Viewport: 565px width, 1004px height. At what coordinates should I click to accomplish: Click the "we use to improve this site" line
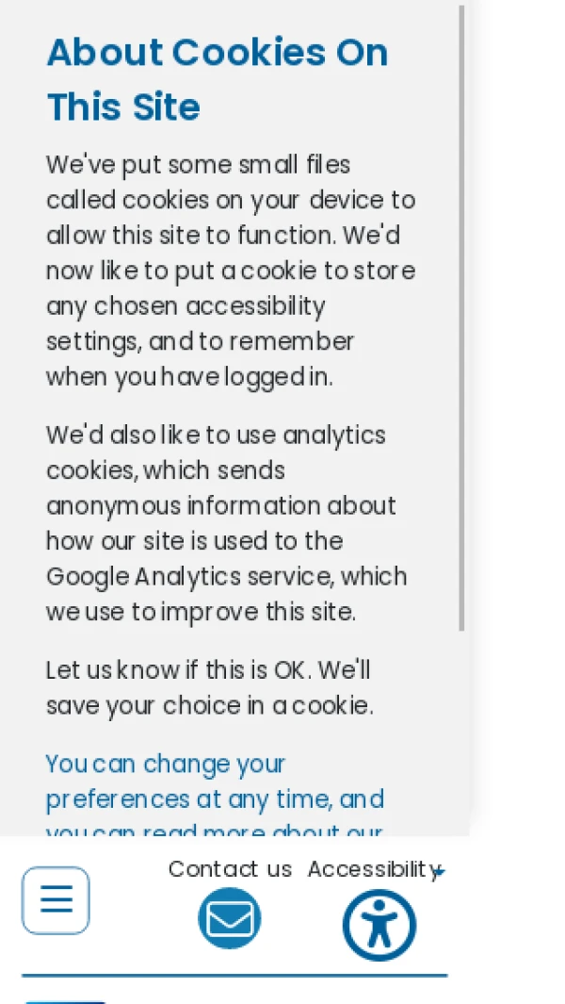pos(201,612)
